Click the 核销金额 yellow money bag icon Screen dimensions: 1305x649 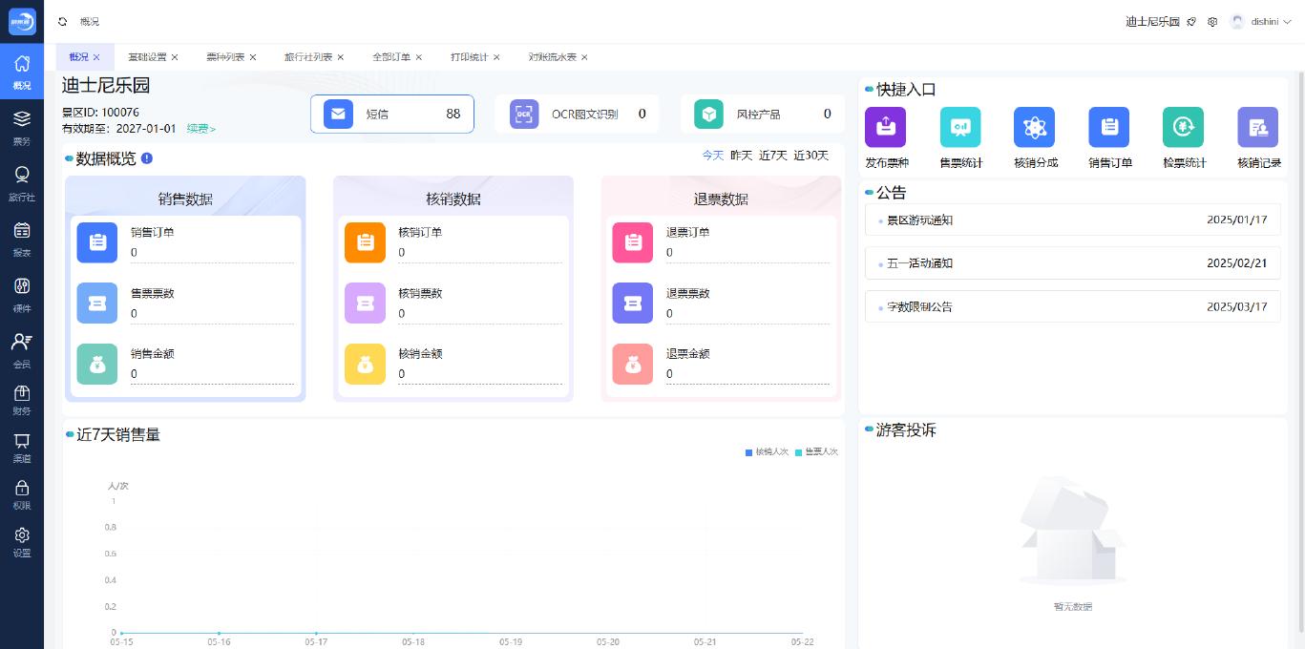tap(365, 364)
